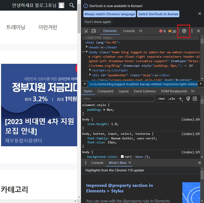Expand the div wpadminbar node
The width and height of the screenshot is (204, 203).
point(90,75)
